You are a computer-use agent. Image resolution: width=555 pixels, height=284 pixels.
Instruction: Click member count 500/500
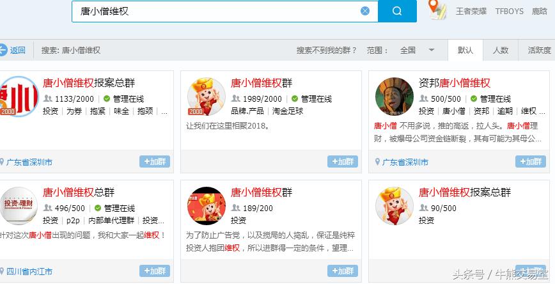click(x=446, y=99)
